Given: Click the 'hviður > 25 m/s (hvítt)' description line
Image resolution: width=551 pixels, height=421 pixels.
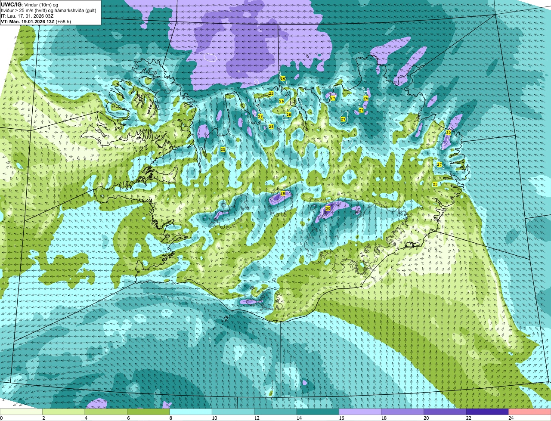Looking at the screenshot, I should [50, 10].
